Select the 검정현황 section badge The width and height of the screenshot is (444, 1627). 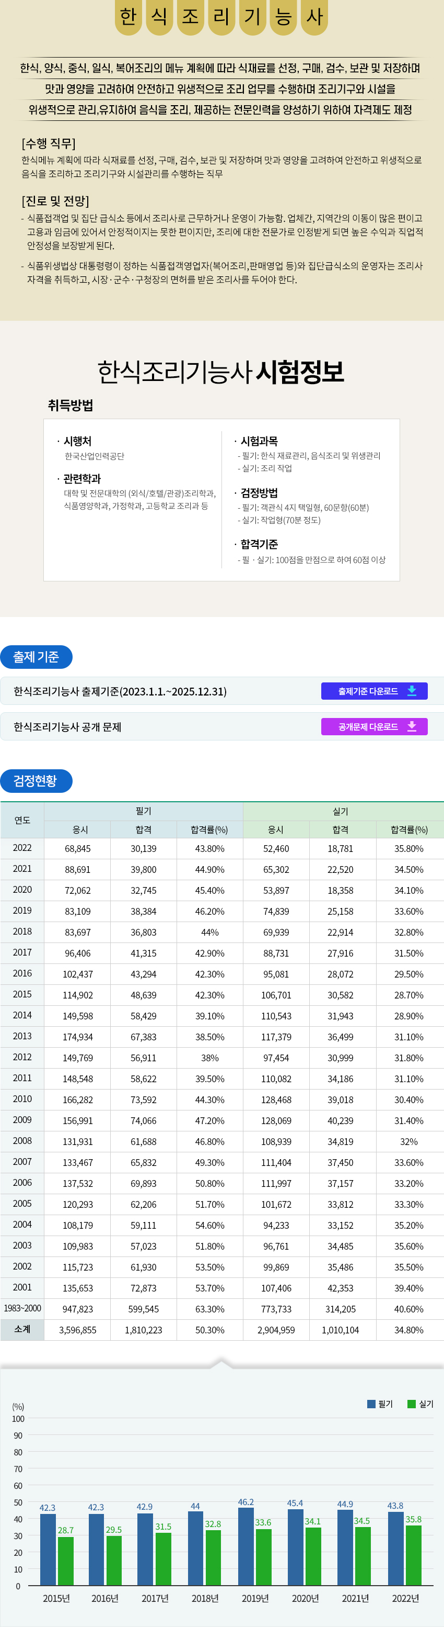pos(36,781)
